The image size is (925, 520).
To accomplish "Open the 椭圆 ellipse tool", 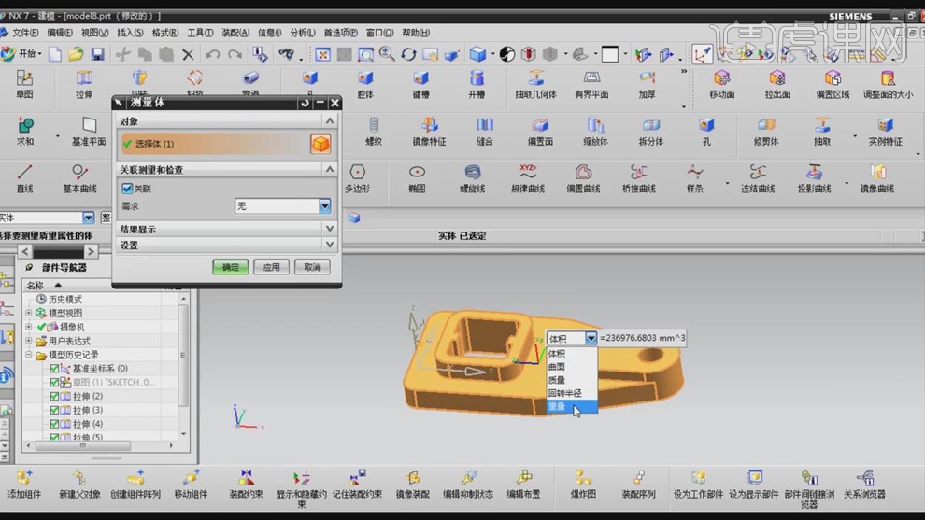I will [417, 178].
